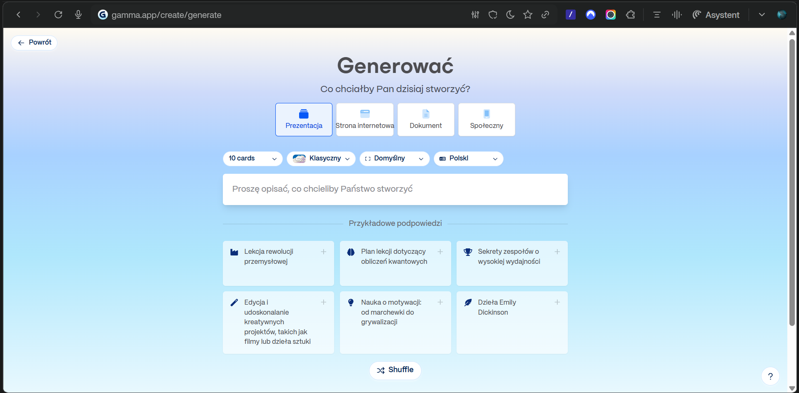
Task: Select the Społeczny tab
Action: point(487,120)
